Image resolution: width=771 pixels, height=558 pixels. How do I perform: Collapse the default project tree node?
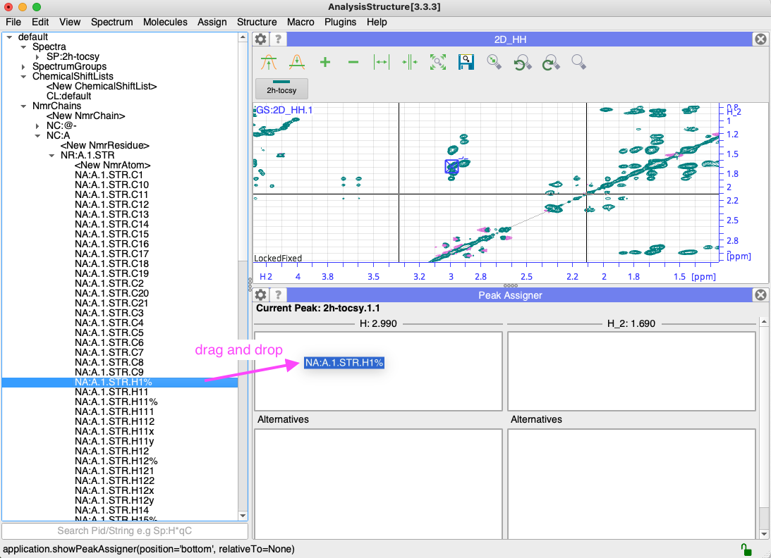[x=9, y=37]
